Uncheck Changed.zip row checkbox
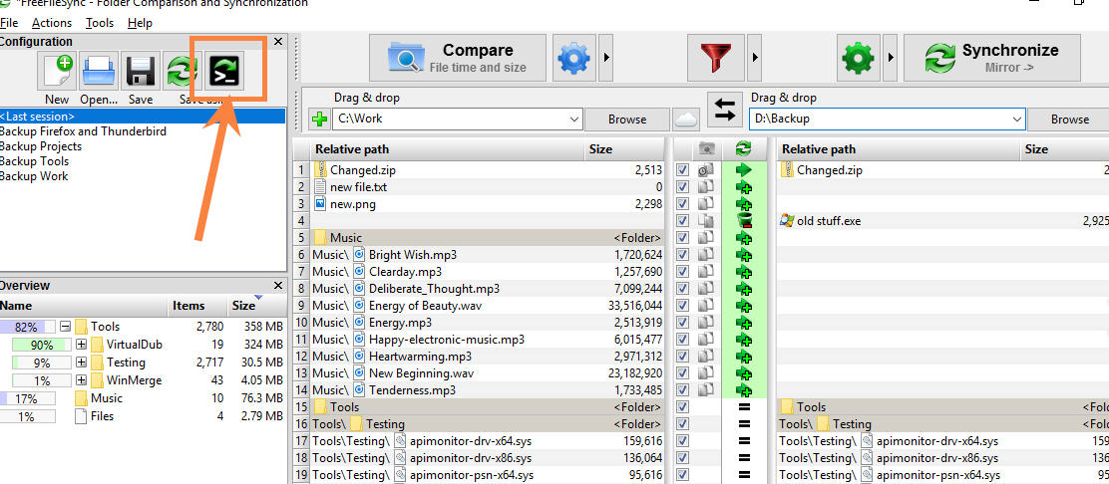The image size is (1109, 484). (682, 169)
